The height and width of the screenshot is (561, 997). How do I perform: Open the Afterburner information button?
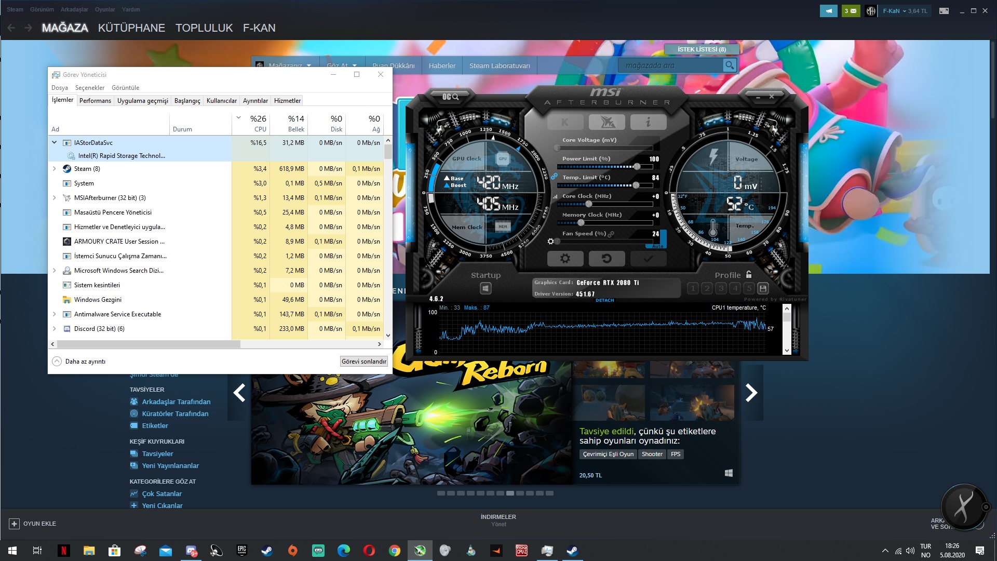648,122
